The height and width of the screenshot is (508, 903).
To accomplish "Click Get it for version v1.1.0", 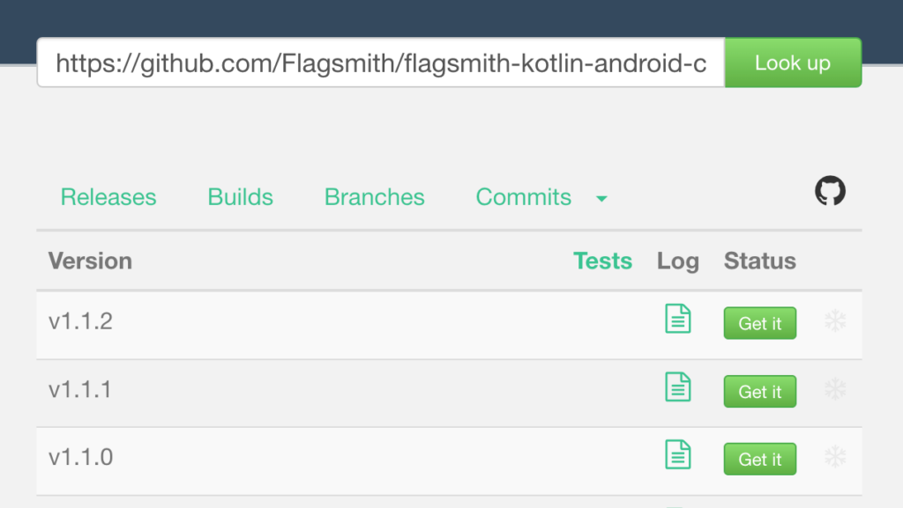I will click(x=759, y=459).
